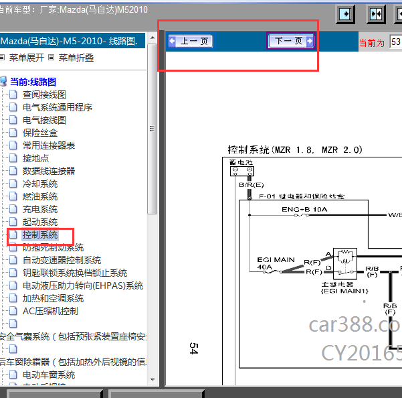Click the 主继电器 (EGI MAIN1) relay symbol
Screen dimensions: 402x398
click(345, 264)
